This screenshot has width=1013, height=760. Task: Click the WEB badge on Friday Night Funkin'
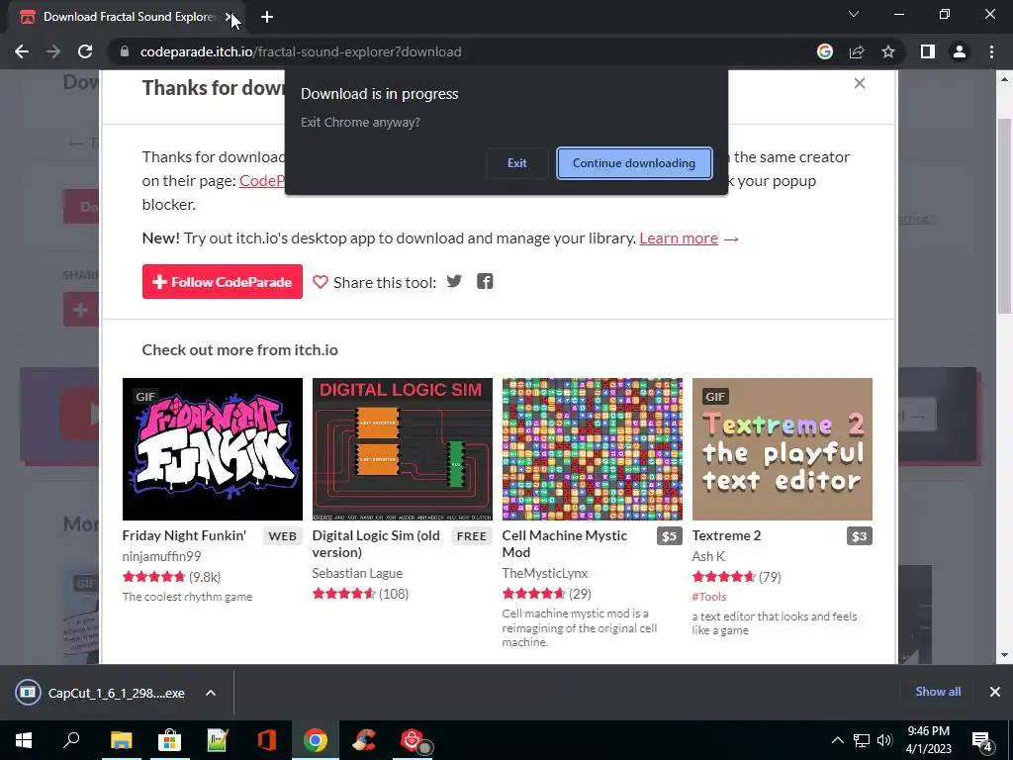282,535
